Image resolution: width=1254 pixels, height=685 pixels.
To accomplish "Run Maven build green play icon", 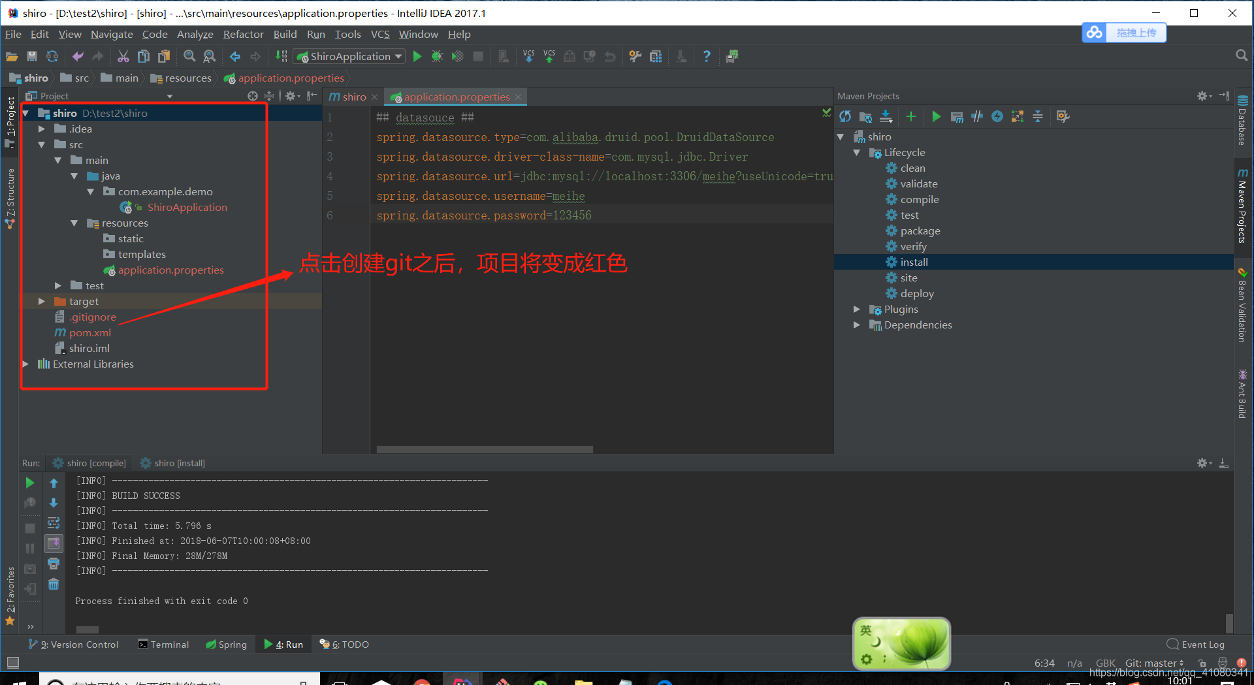I will point(937,117).
